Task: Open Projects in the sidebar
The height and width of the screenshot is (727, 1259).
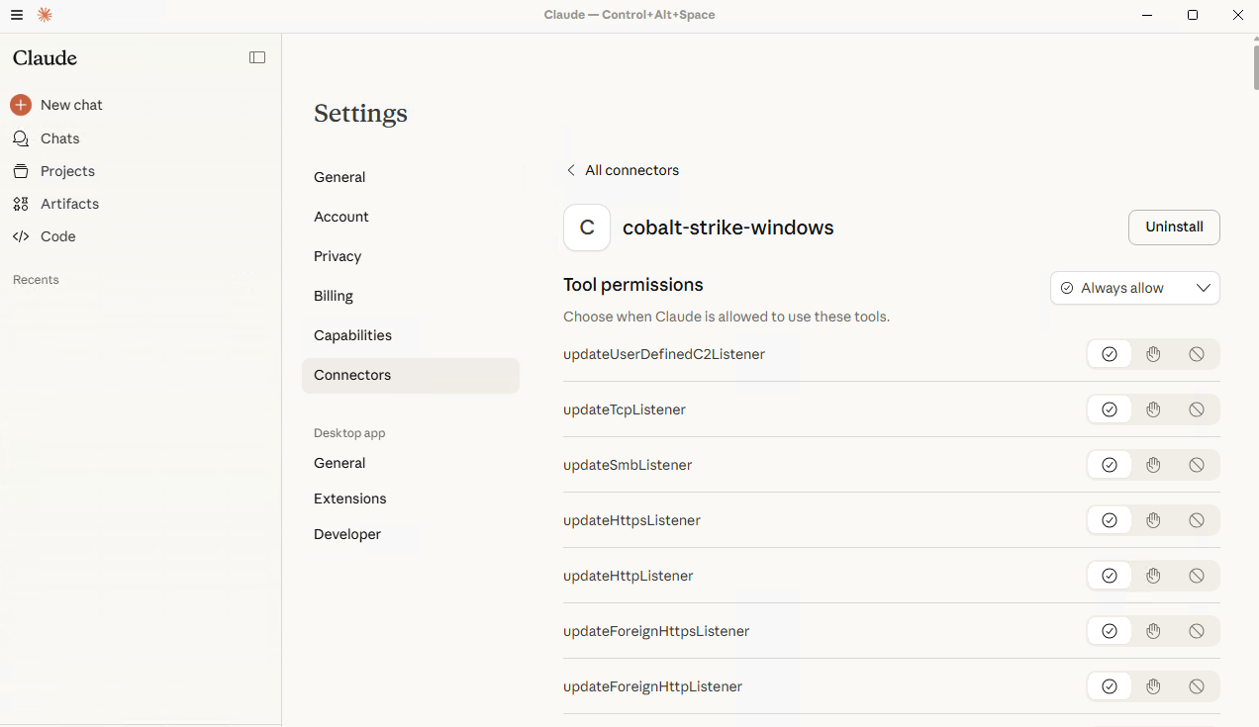Action: [67, 171]
